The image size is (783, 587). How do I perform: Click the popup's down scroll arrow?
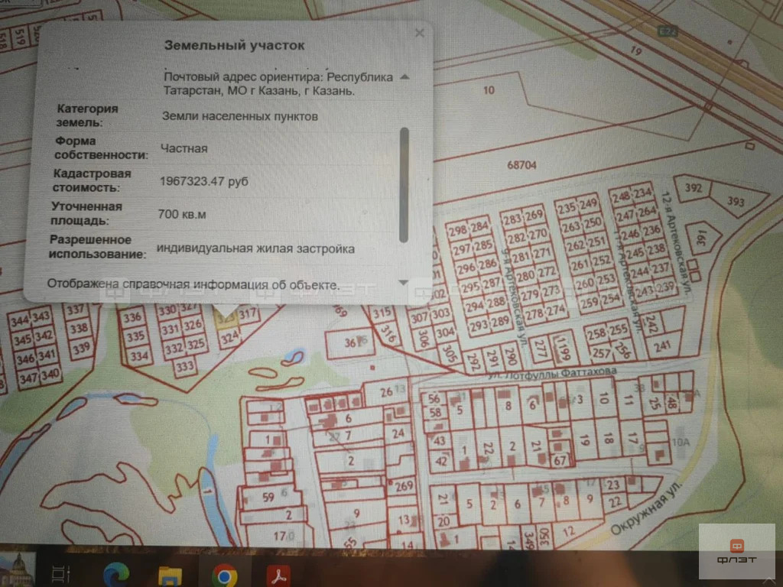coord(404,283)
